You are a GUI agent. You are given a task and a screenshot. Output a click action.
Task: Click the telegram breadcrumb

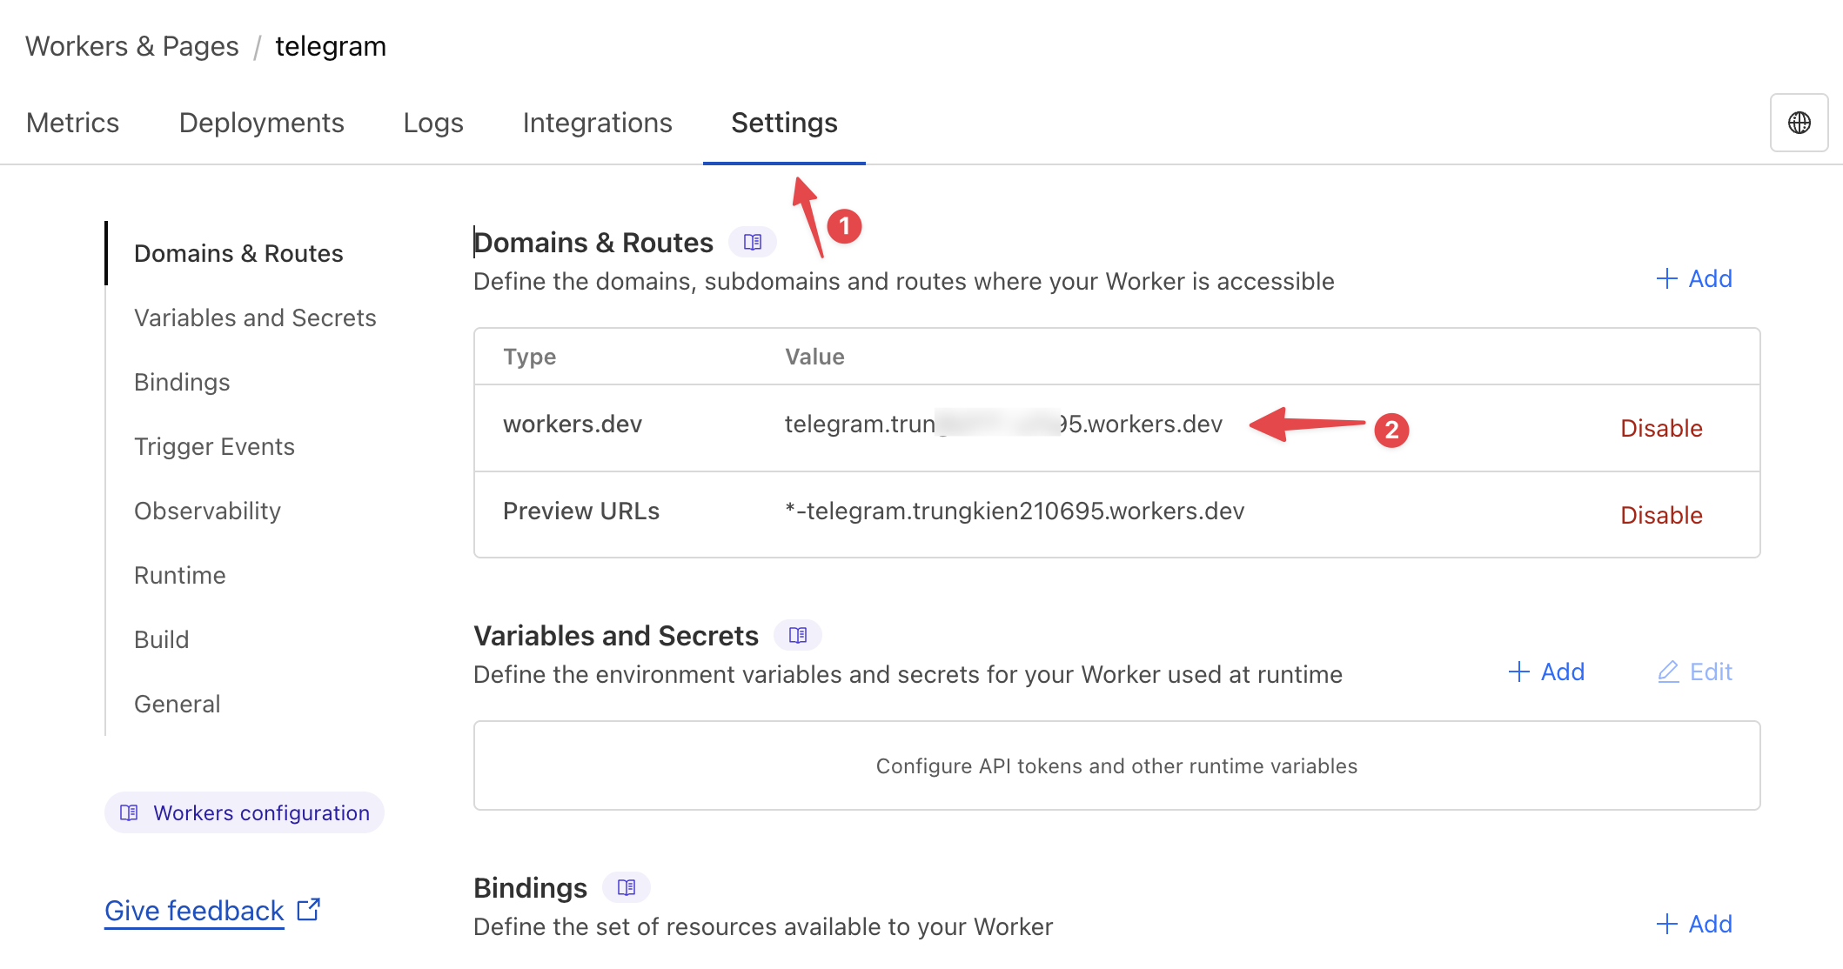331,46
